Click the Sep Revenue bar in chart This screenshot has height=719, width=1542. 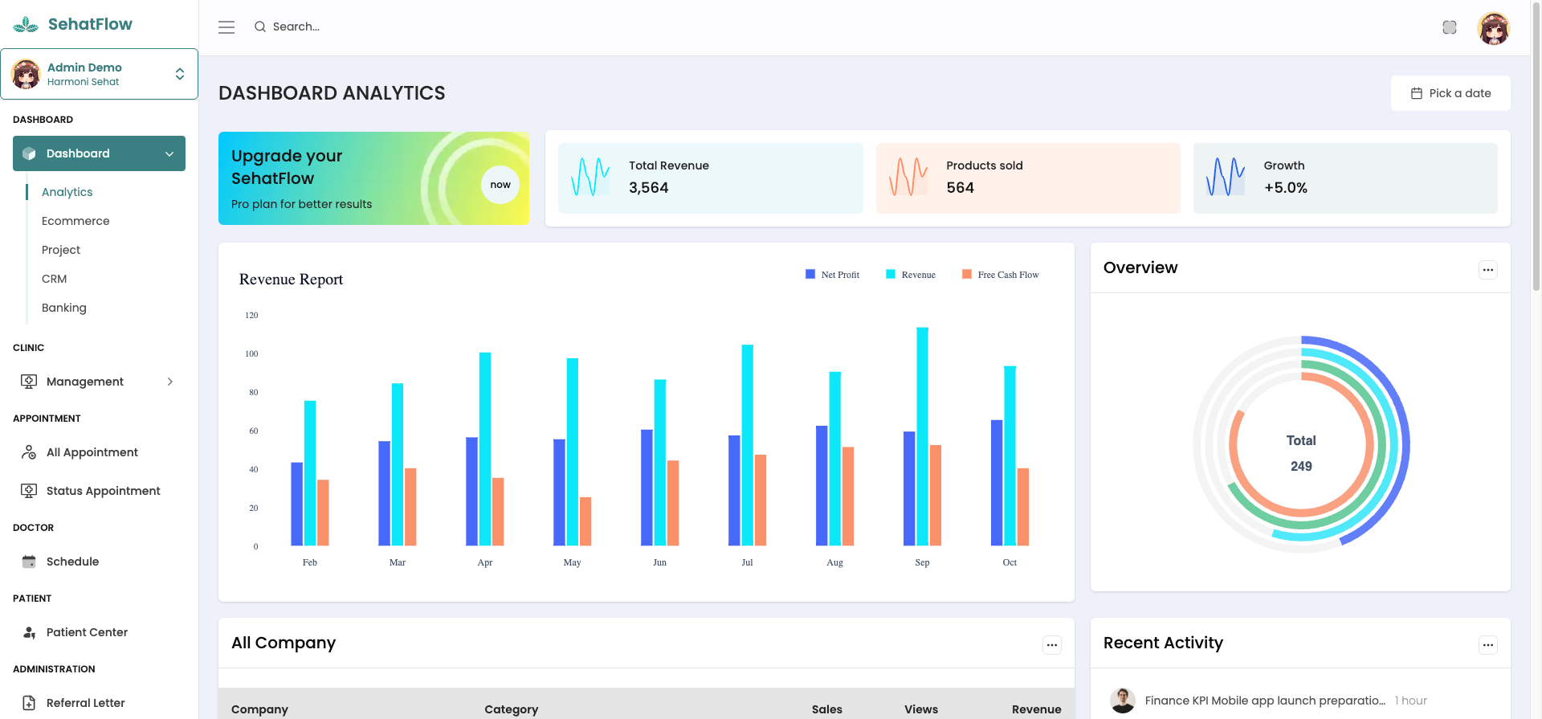point(922,436)
